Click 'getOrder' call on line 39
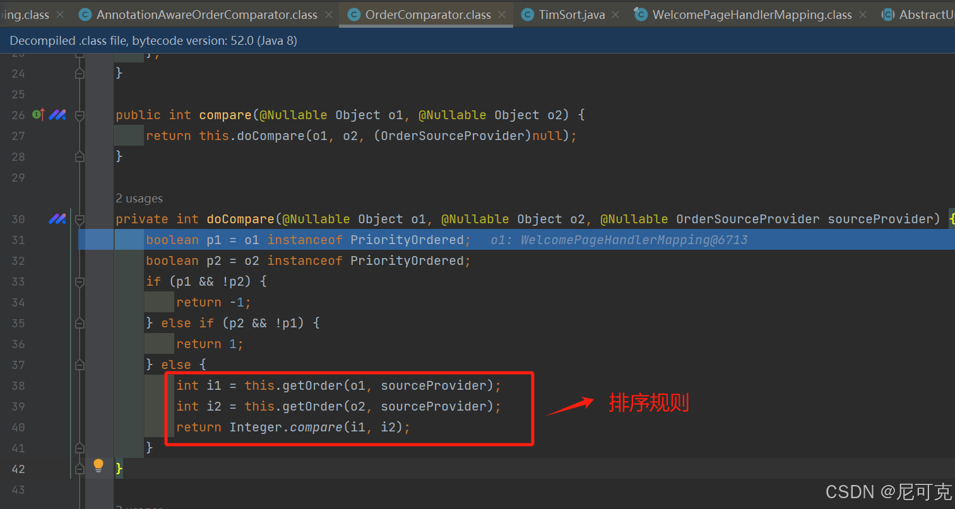 [x=312, y=406]
